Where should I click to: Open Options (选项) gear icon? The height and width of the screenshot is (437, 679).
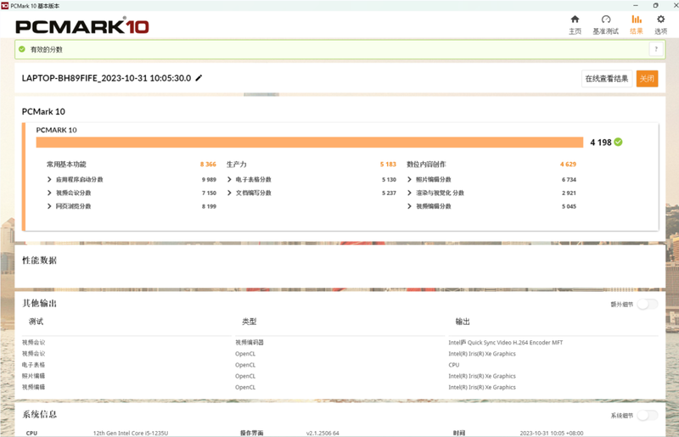[660, 20]
